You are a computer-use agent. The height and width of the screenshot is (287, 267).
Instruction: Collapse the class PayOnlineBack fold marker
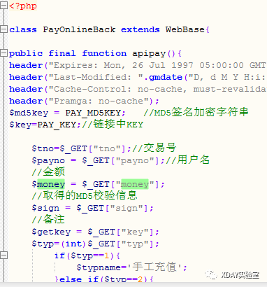point(3,29)
